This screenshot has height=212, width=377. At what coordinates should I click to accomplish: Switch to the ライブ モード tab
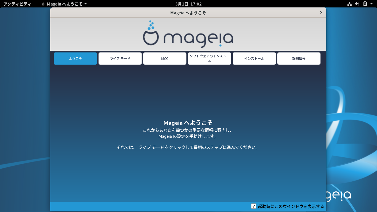120,59
